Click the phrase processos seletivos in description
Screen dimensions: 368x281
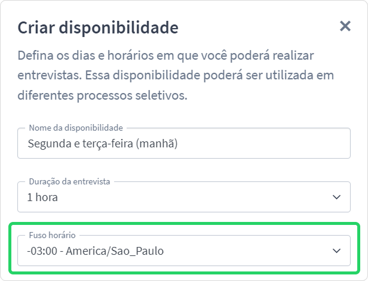coord(132,95)
